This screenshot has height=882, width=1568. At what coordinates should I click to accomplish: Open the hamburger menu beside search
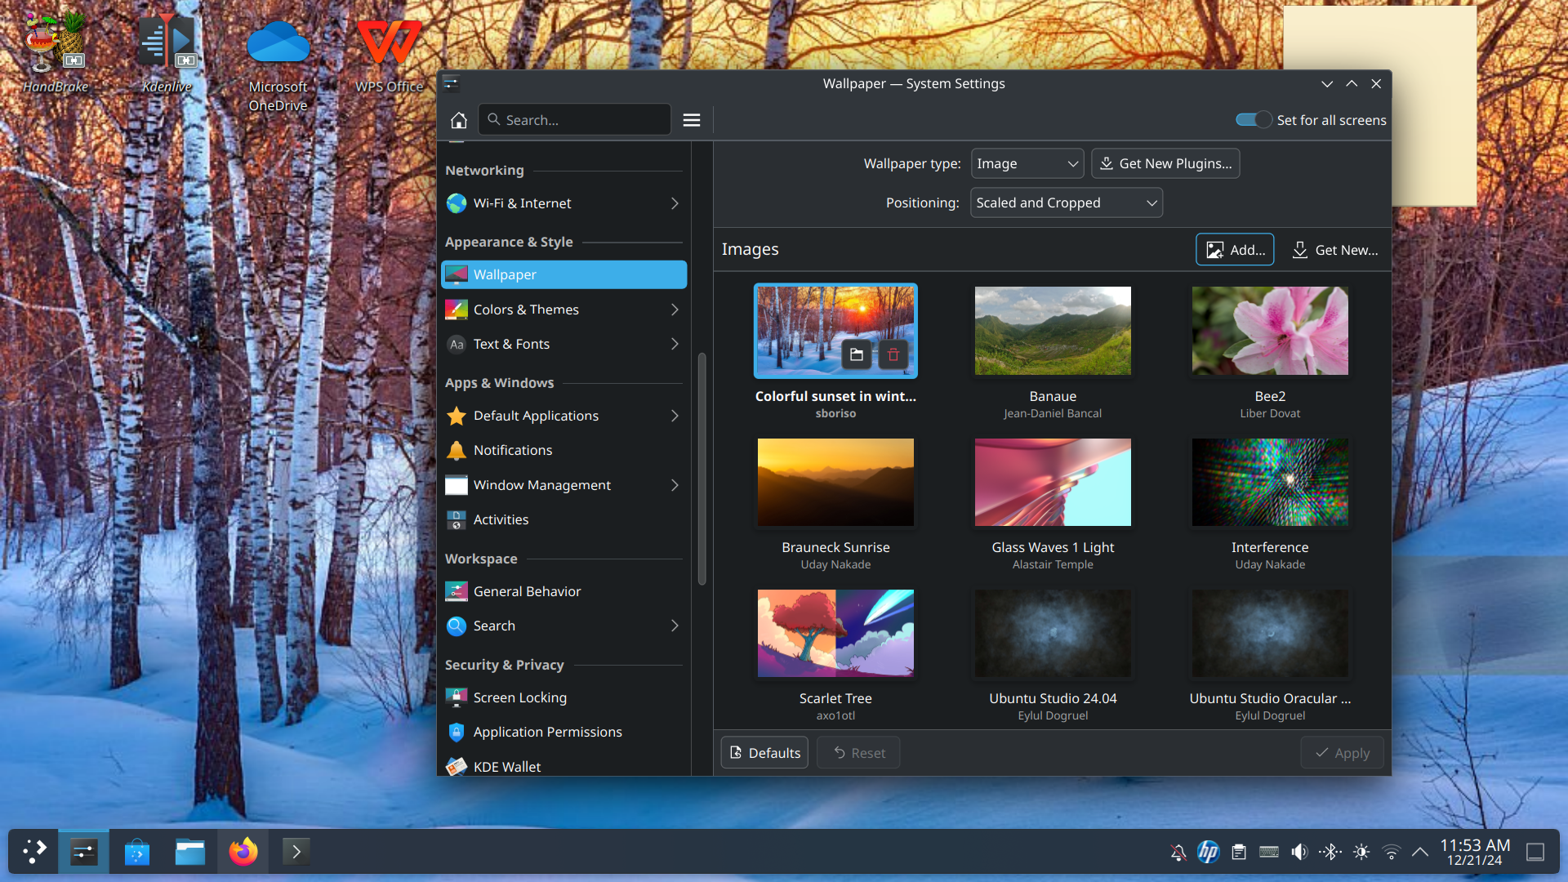click(x=692, y=120)
